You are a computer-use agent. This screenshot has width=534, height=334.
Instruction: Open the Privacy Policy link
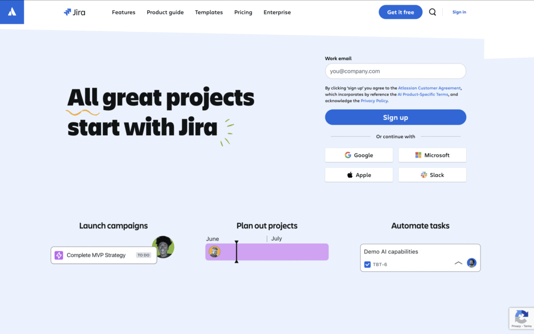[x=374, y=101]
